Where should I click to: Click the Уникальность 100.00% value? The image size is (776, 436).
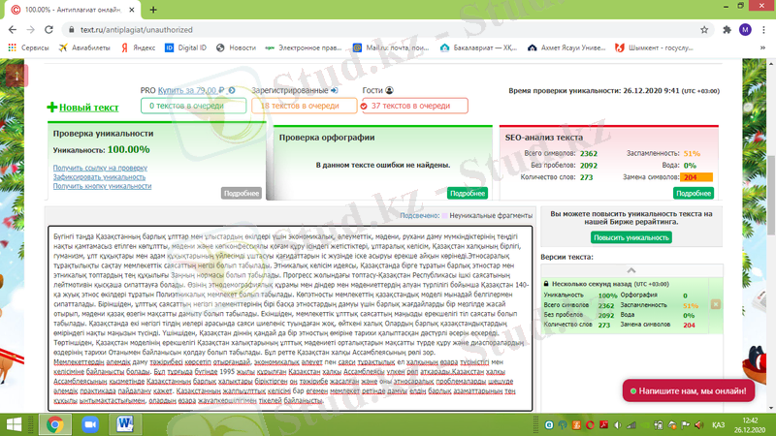tap(129, 149)
